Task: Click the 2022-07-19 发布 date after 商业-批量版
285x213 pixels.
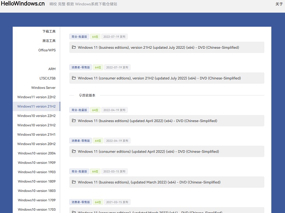Action: click(114, 37)
